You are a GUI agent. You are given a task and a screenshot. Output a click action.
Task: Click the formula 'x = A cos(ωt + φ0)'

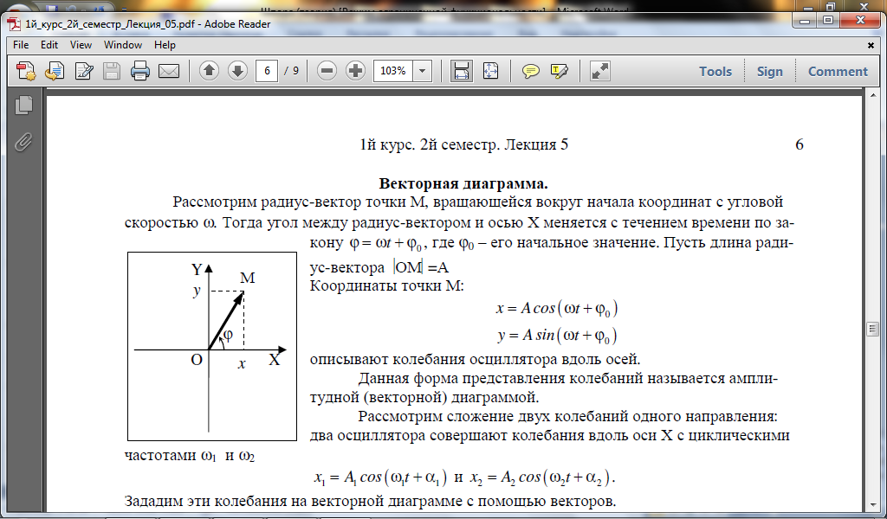click(557, 308)
